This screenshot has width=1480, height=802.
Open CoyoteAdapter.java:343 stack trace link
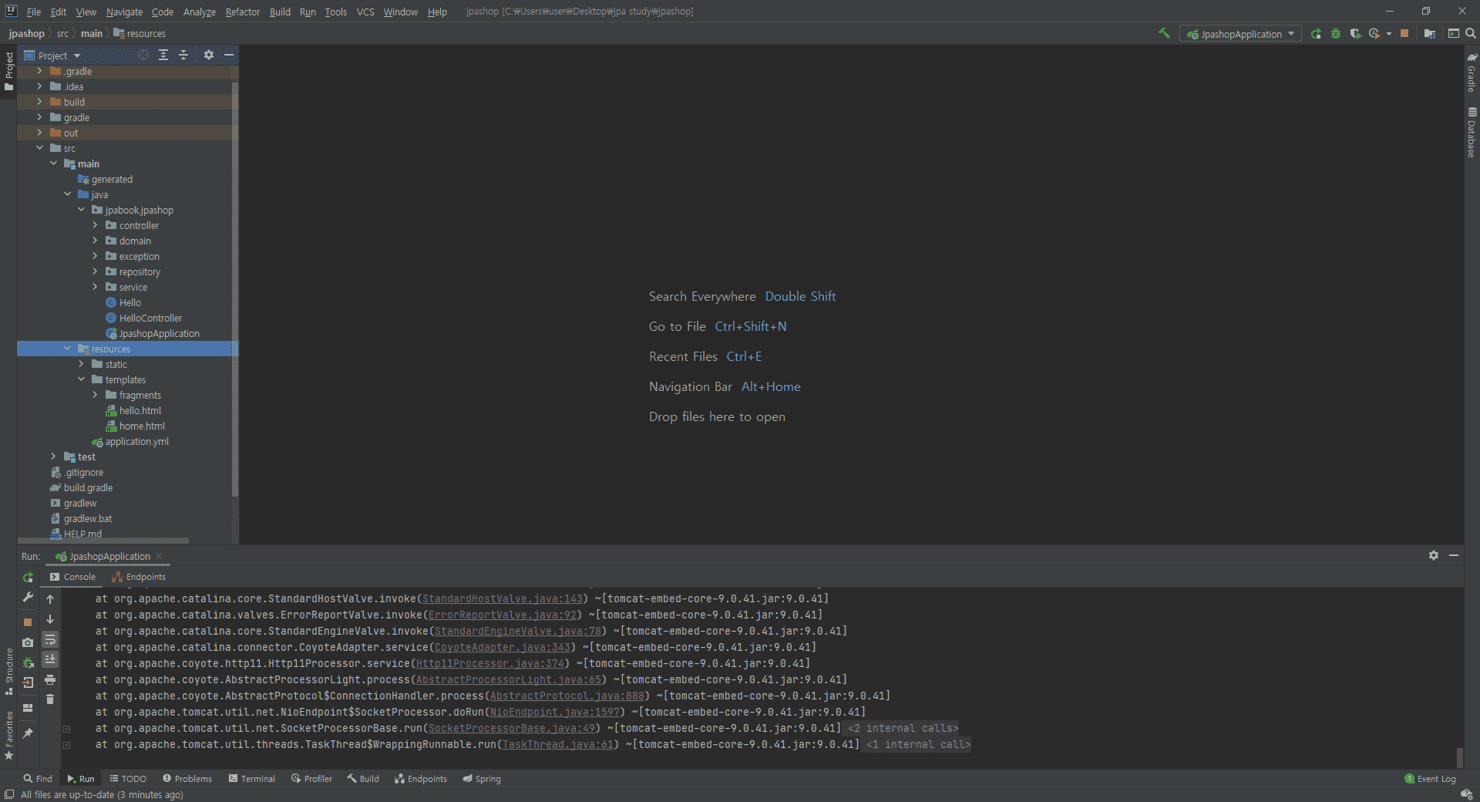click(503, 647)
